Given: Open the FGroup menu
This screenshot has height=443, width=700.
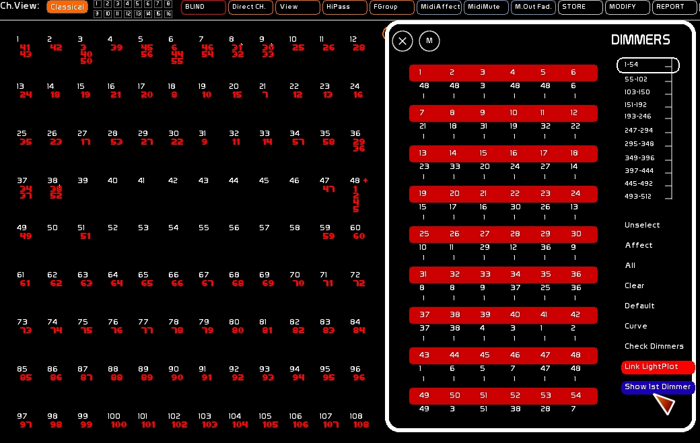Looking at the screenshot, I should [x=392, y=7].
